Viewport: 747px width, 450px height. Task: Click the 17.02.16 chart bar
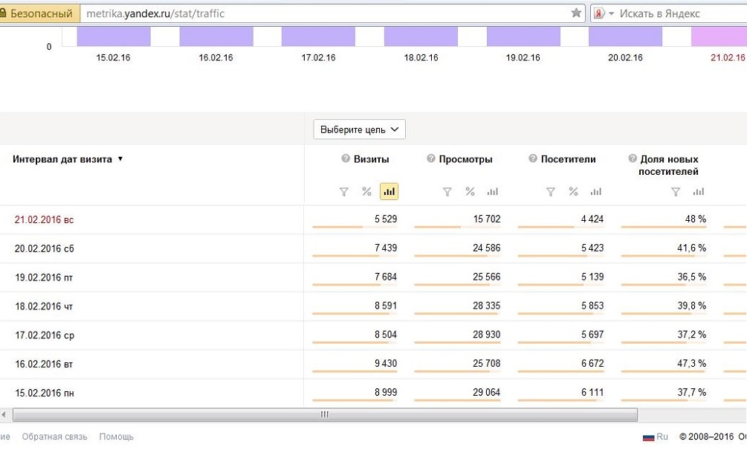(x=318, y=36)
